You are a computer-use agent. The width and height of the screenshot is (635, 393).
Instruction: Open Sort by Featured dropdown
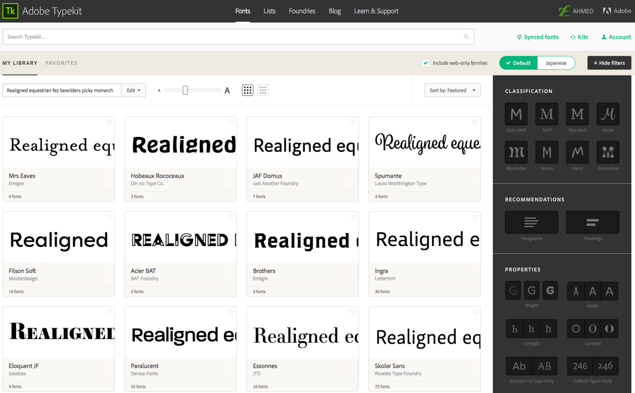tap(452, 90)
